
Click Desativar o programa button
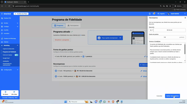point(62,40)
